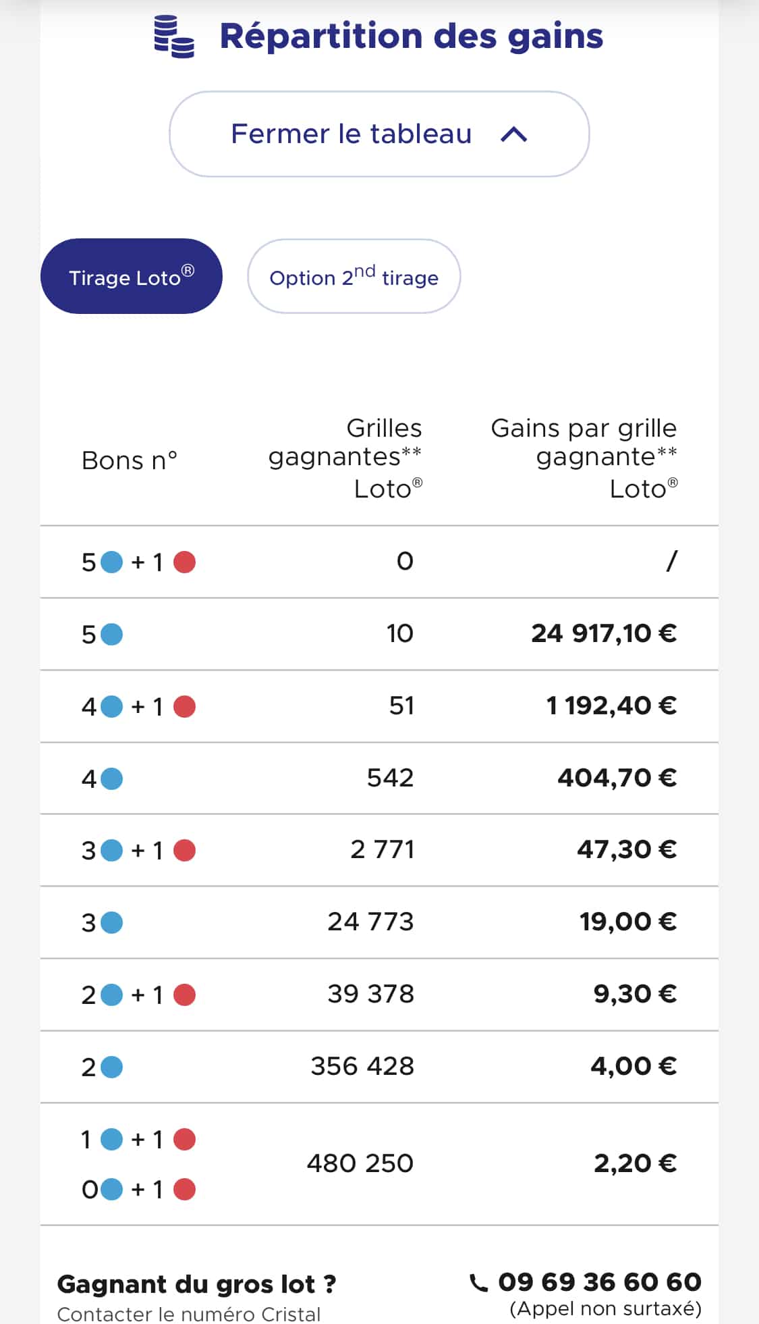Click the red ball in the 0+1 row
Viewport: 759px width, 1324px height.
pyautogui.click(x=184, y=1189)
